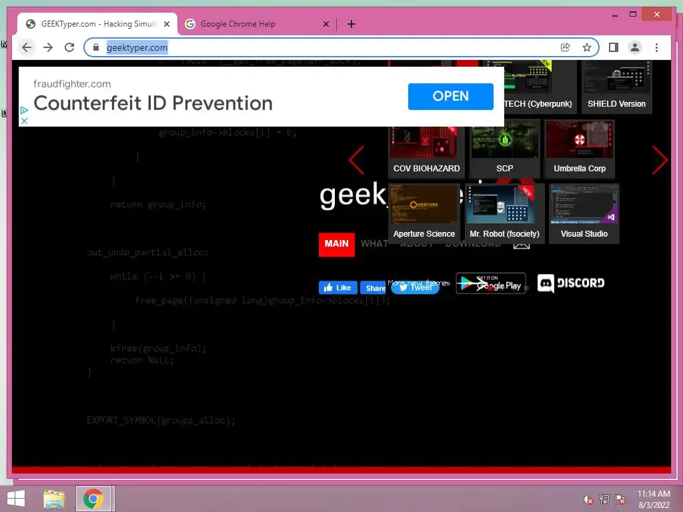Reload the geektyper.com page

69,47
